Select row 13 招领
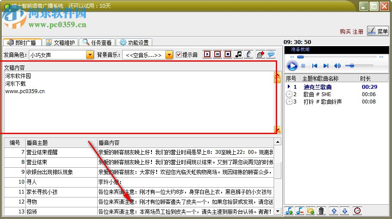 pos(139,212)
